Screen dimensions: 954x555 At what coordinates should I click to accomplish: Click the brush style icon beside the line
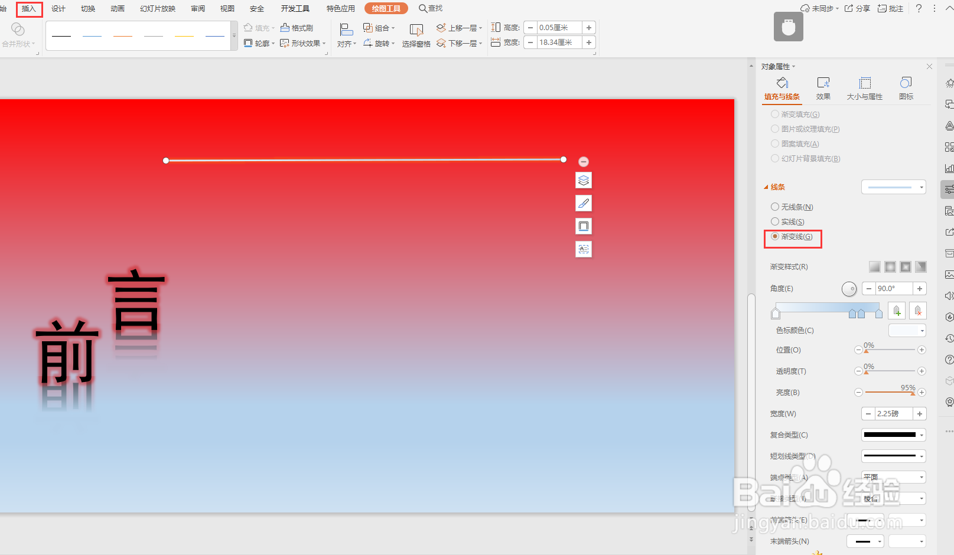584,203
